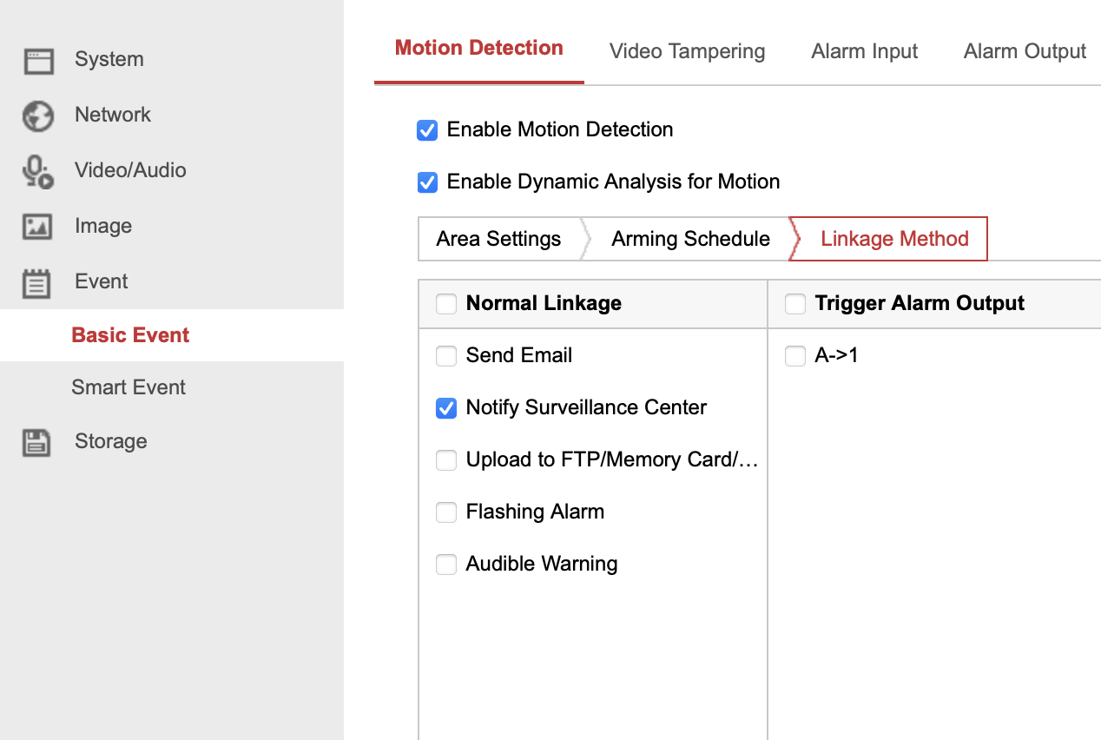Image resolution: width=1101 pixels, height=740 pixels.
Task: Open the Alarm Input tab
Action: coord(864,51)
